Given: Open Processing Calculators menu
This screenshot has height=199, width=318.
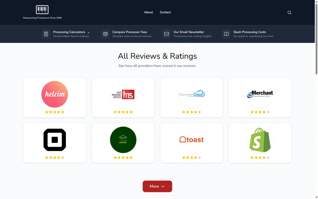Looking at the screenshot, I should pos(69,32).
